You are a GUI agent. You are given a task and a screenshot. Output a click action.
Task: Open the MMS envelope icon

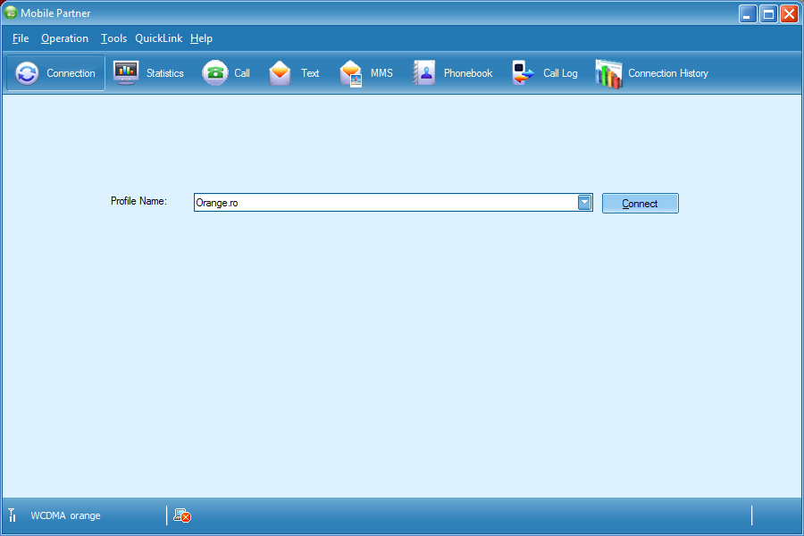tap(351, 74)
